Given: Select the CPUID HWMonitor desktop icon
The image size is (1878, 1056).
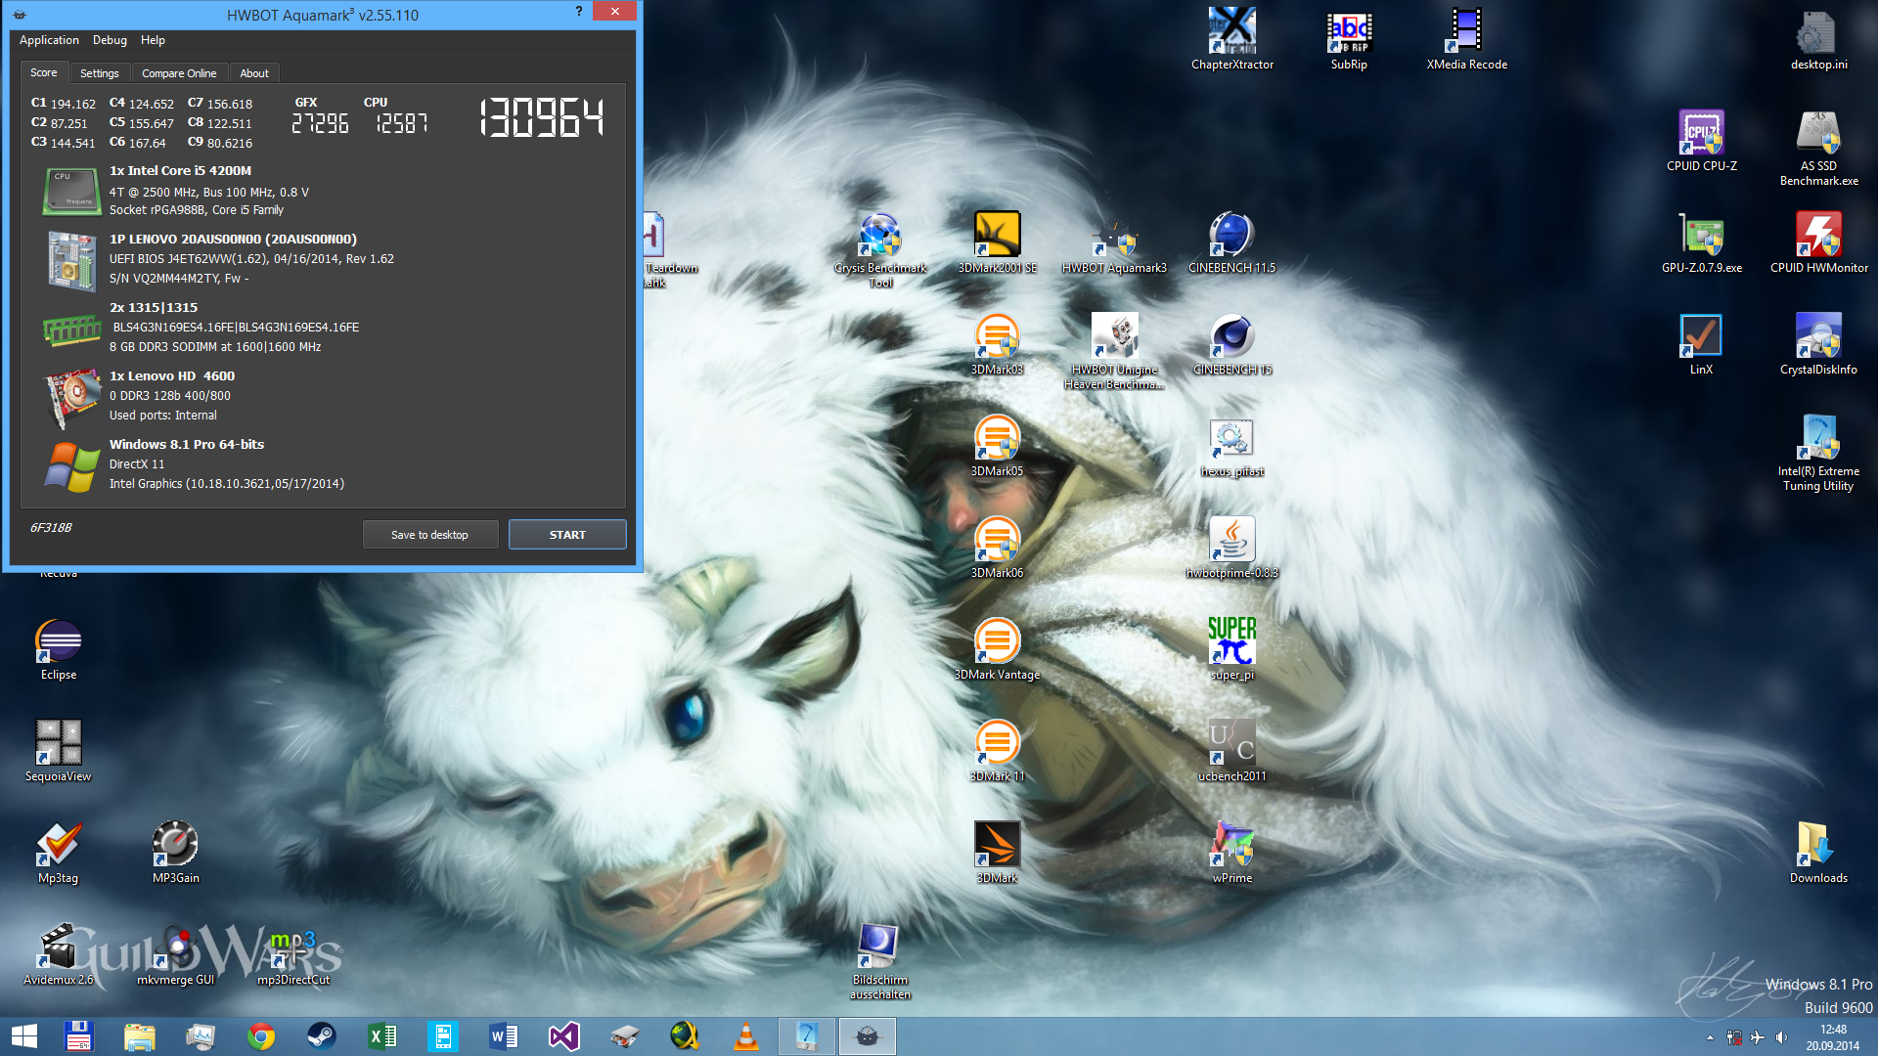Looking at the screenshot, I should click(x=1818, y=242).
